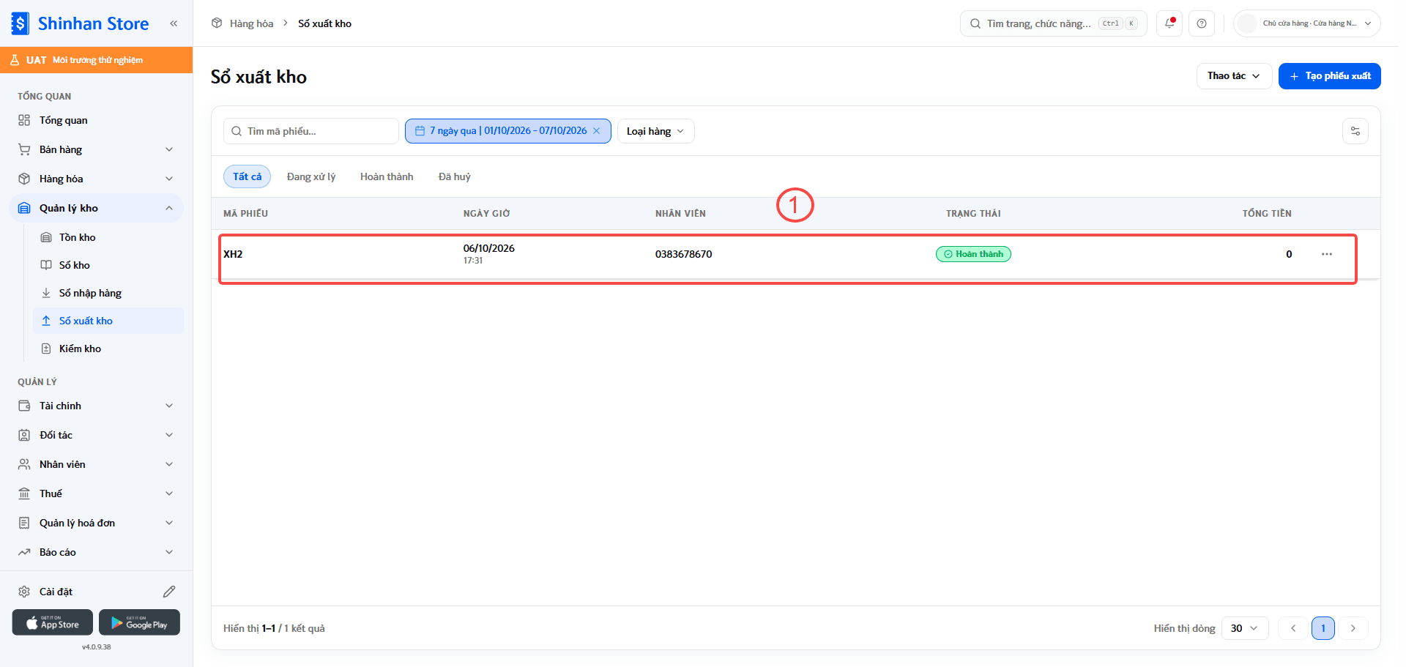Select Tất cả tab
Image resolution: width=1406 pixels, height=667 pixels.
tap(248, 176)
